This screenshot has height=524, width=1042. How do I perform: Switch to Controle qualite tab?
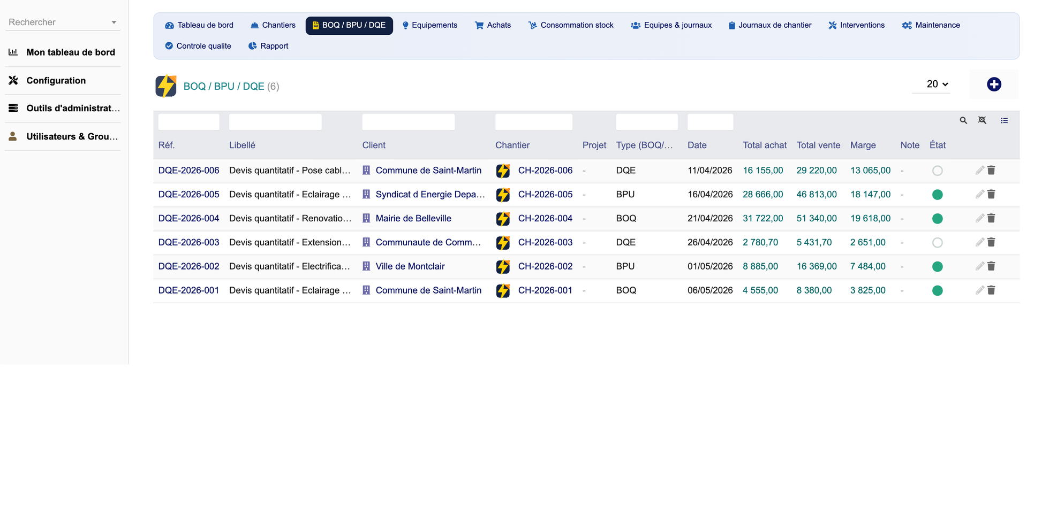click(x=198, y=47)
